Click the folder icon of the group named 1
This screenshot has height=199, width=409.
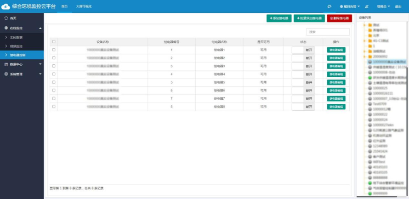tap(369, 46)
